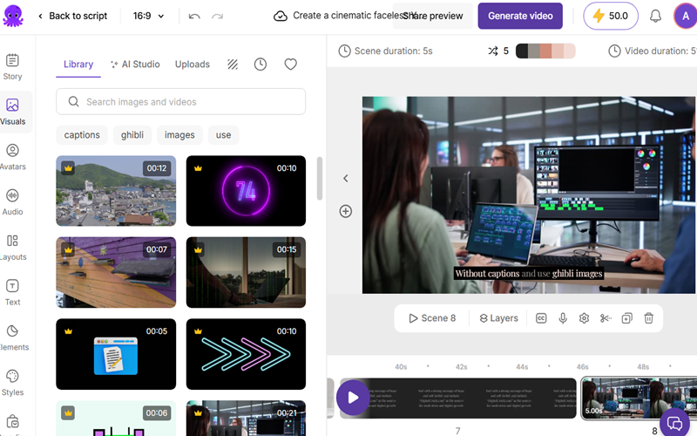Viewport: 697px width, 436px height.
Task: Click the color palette swatch strip
Action: click(x=545, y=51)
